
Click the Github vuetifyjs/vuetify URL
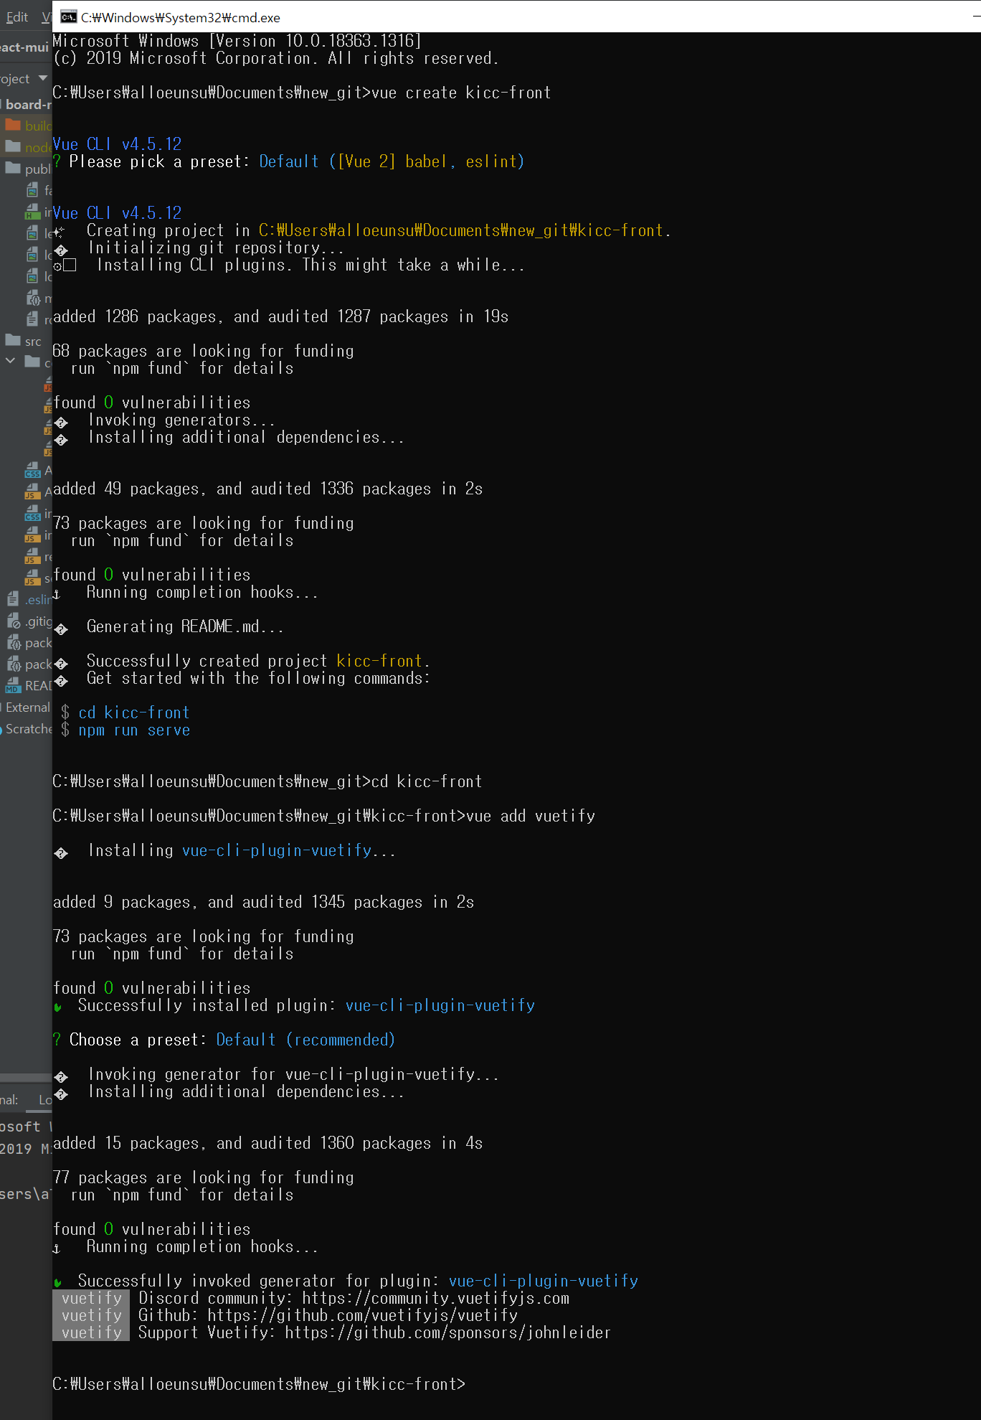362,1315
